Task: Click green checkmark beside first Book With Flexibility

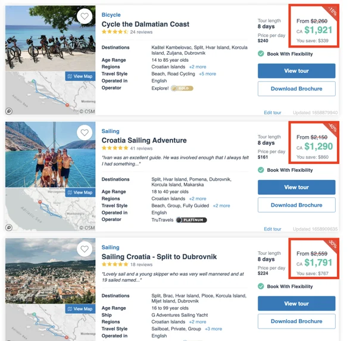Action: 261,53
